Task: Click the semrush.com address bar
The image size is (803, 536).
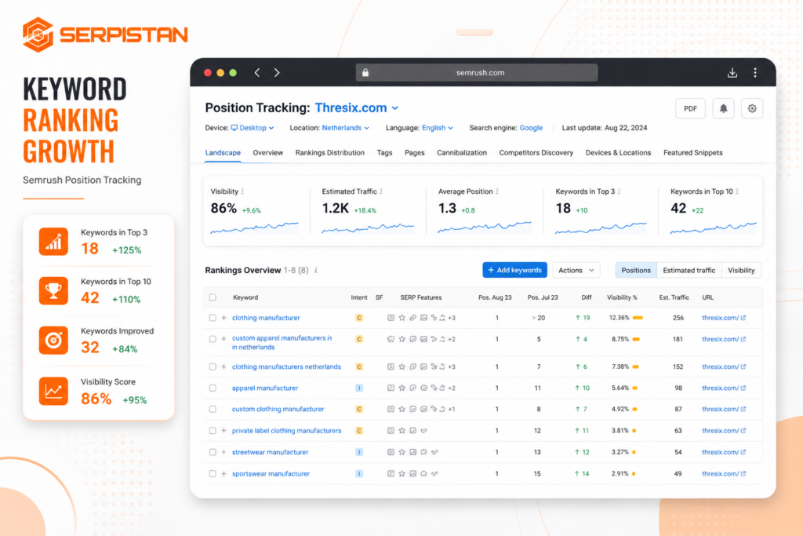Action: (477, 73)
